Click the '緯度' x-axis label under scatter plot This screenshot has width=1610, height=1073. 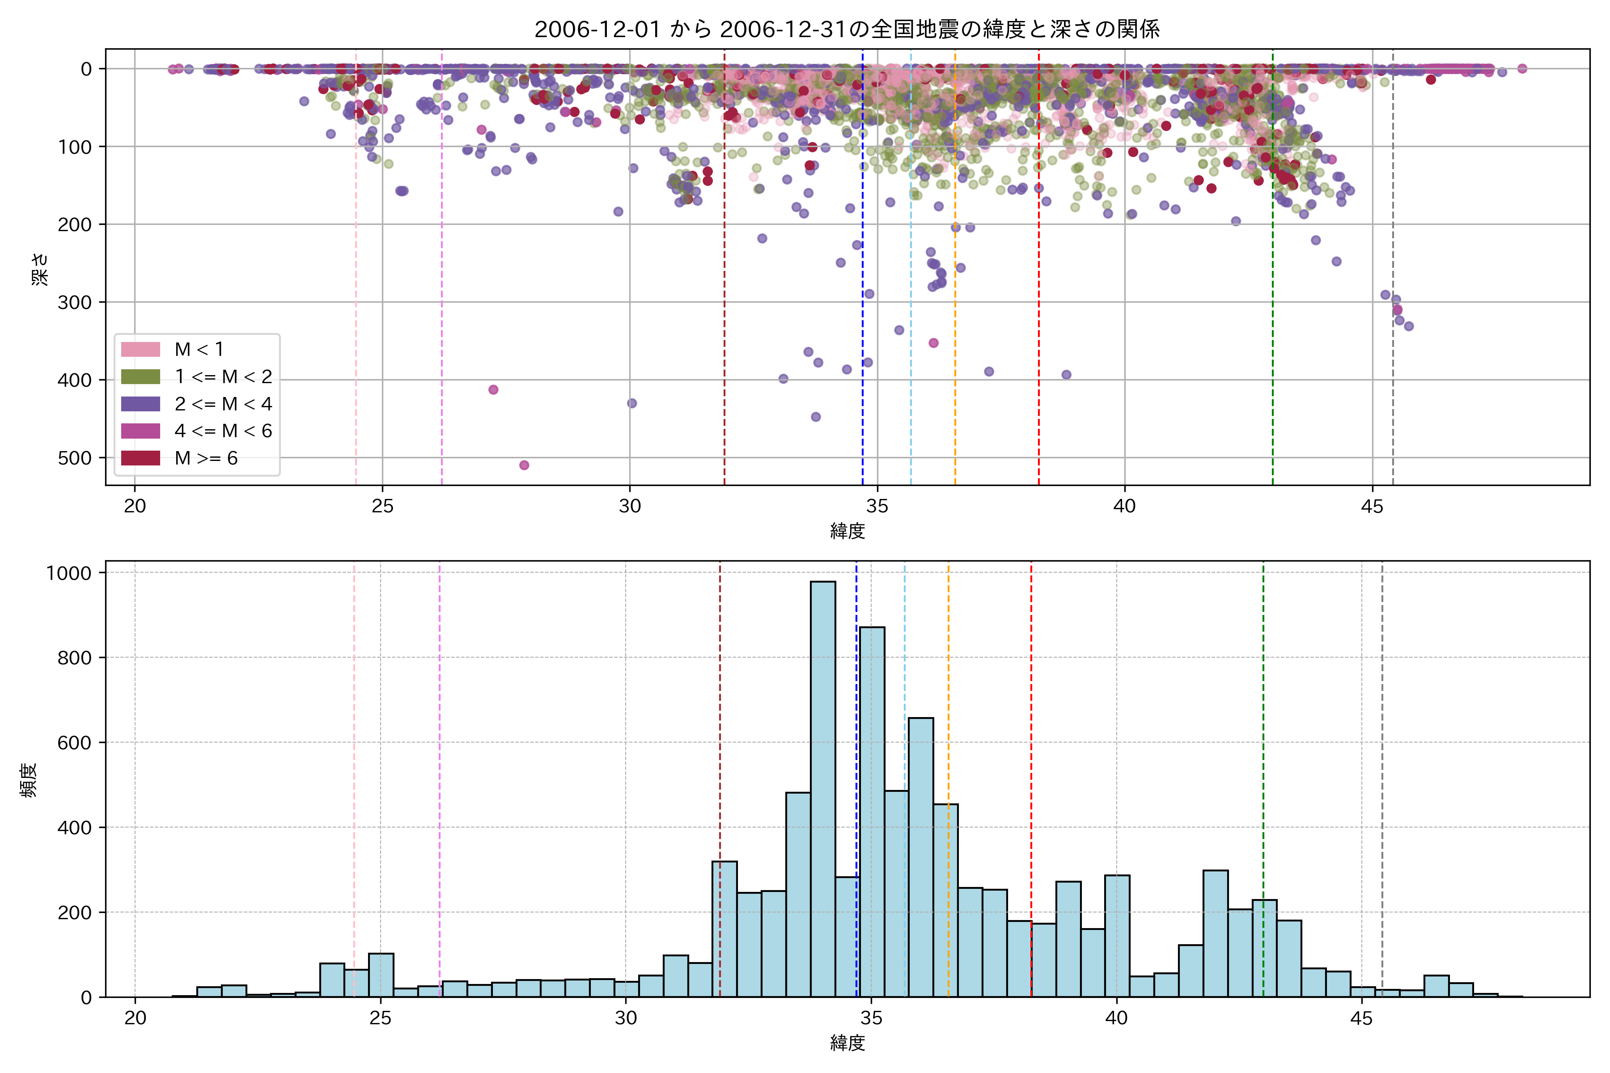click(847, 531)
